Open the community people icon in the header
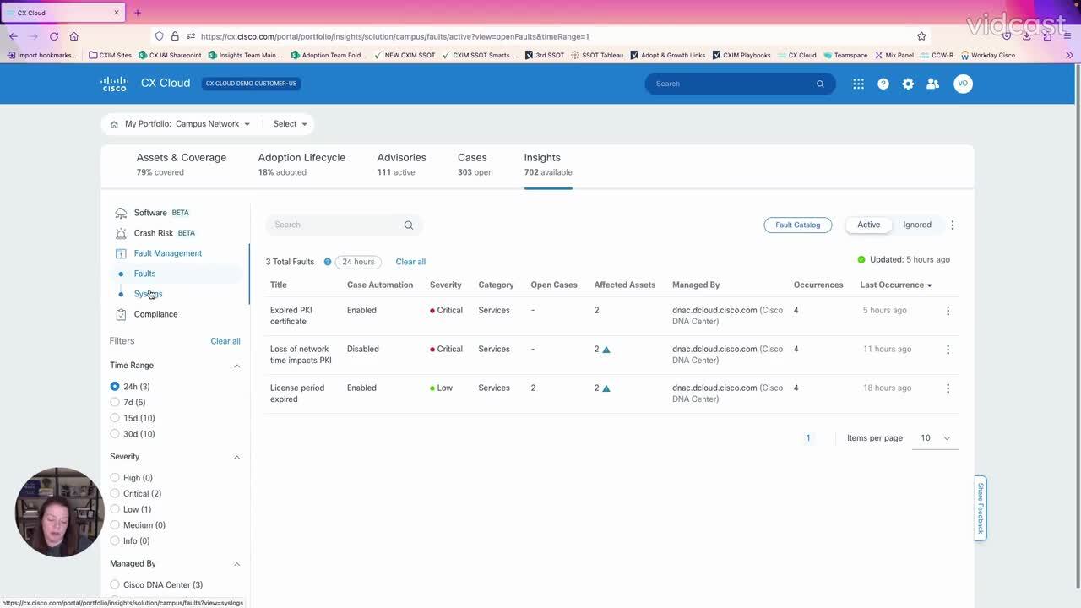This screenshot has width=1081, height=608. click(932, 83)
